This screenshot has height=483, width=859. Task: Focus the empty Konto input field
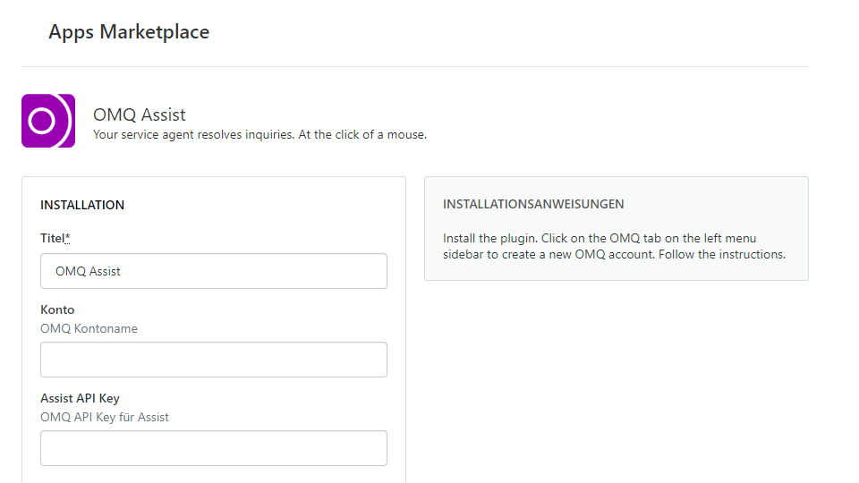[214, 360]
